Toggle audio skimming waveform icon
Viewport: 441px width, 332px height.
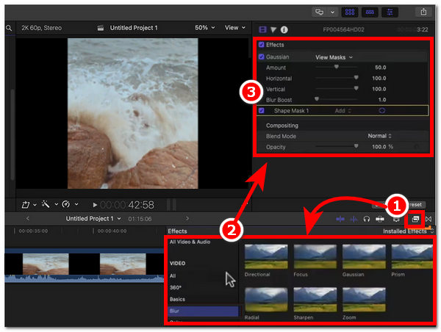click(x=354, y=219)
